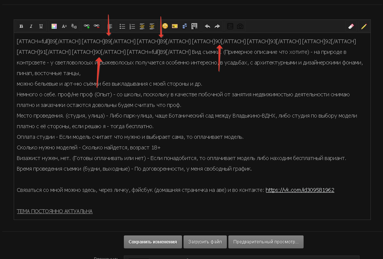This screenshot has height=259, width=383.
Task: Open the font family dropdown
Action: [74, 26]
